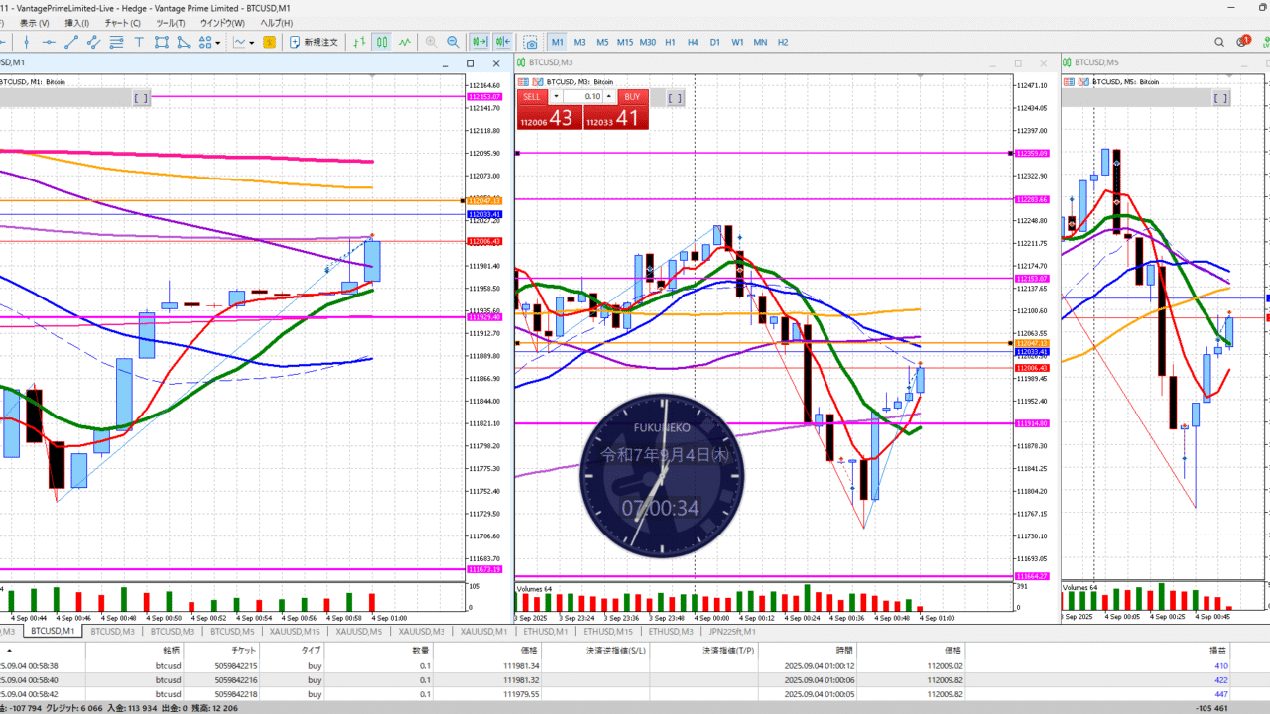The height and width of the screenshot is (714, 1270).
Task: Click the red SELL button
Action: point(532,97)
